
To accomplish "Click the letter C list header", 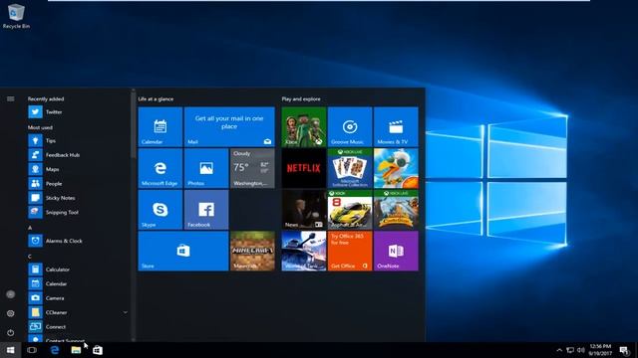I will [30, 257].
